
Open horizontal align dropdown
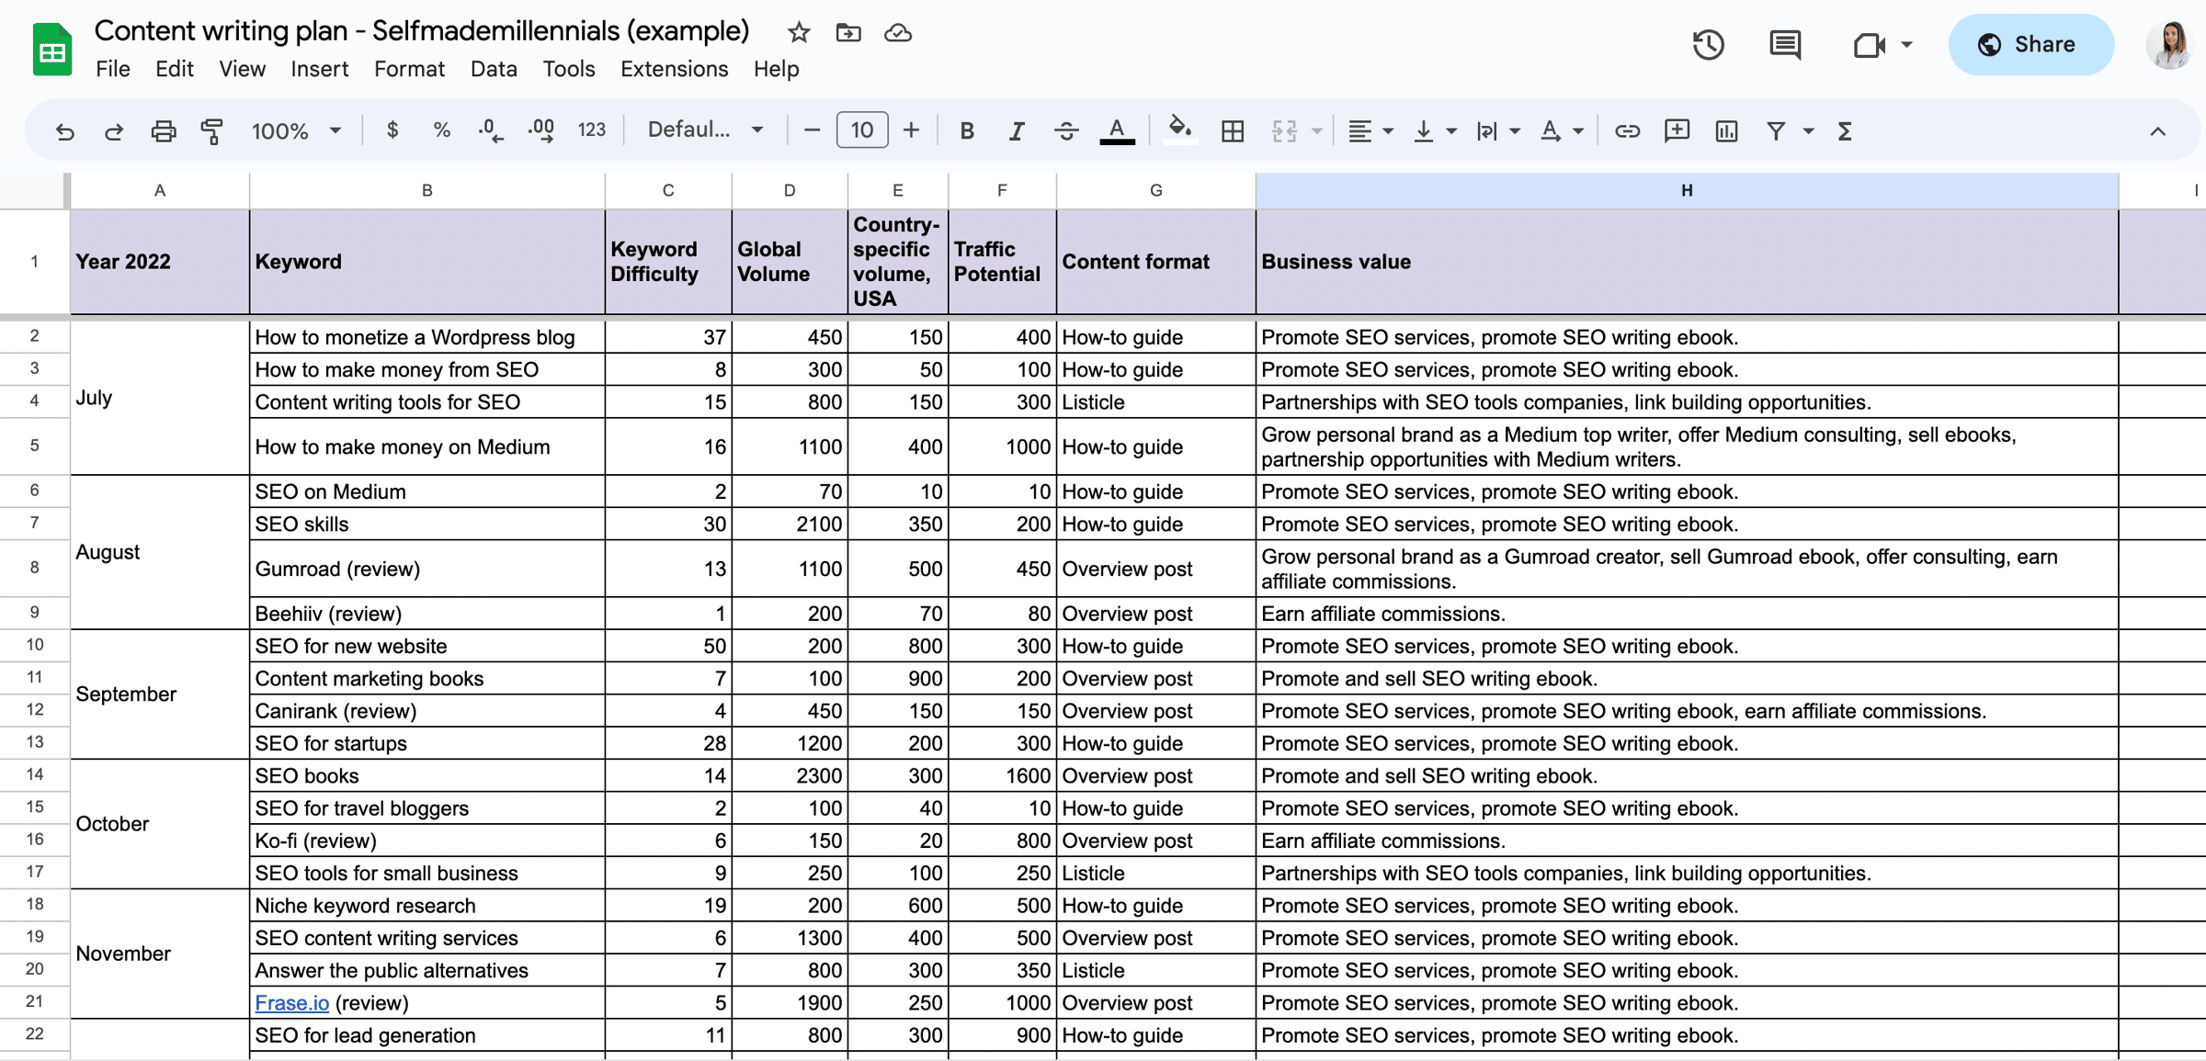coord(1370,131)
